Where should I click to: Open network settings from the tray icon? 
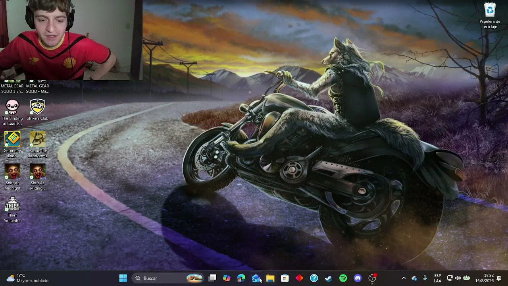click(450, 278)
